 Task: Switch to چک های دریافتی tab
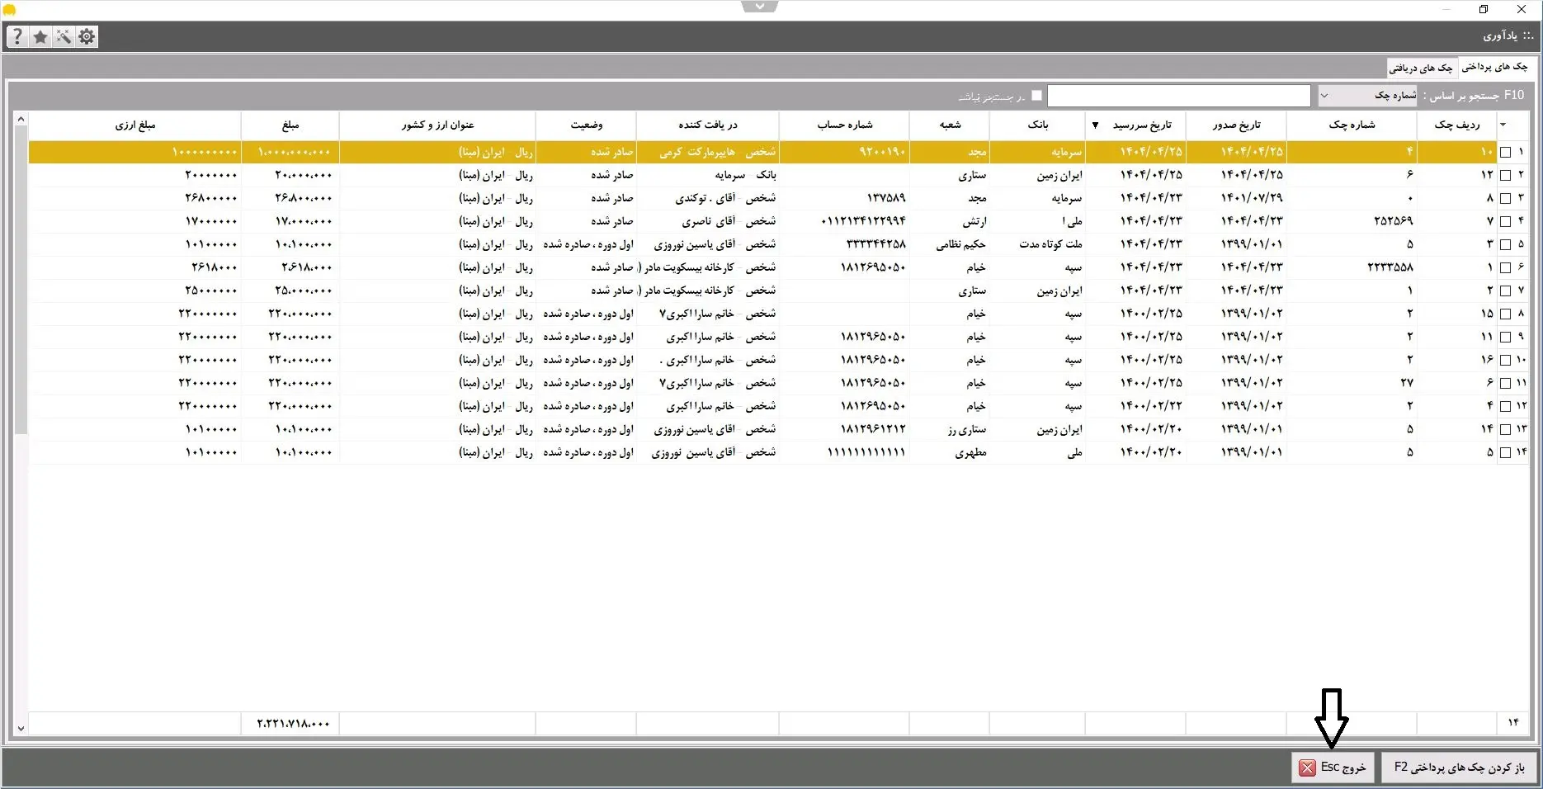pyautogui.click(x=1421, y=68)
